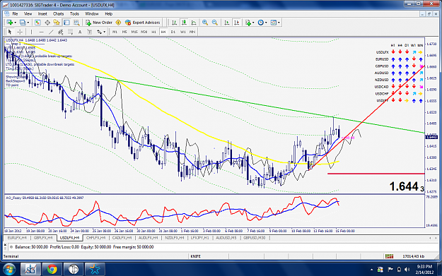Open the File menu
This screenshot has height=276, width=442.
(15, 13)
